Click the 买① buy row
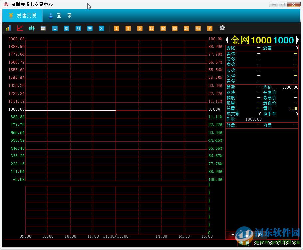This screenshot has height=250, width=303. [262, 70]
